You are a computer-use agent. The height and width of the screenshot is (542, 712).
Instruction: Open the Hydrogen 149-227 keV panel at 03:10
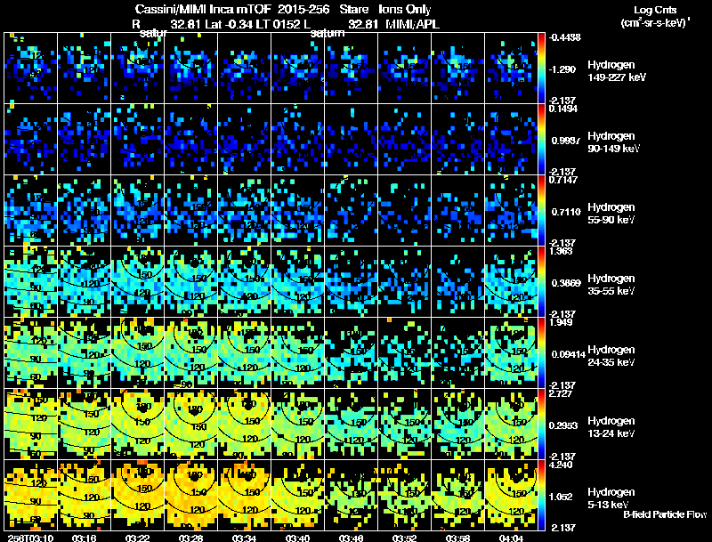pos(30,68)
